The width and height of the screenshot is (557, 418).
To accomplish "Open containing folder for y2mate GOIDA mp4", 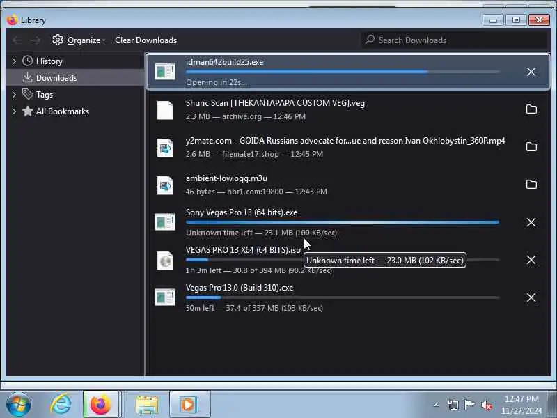I will (x=531, y=147).
